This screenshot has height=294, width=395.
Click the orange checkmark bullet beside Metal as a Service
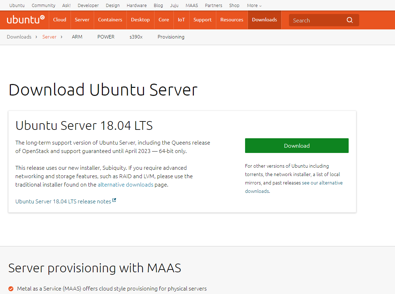(x=11, y=289)
